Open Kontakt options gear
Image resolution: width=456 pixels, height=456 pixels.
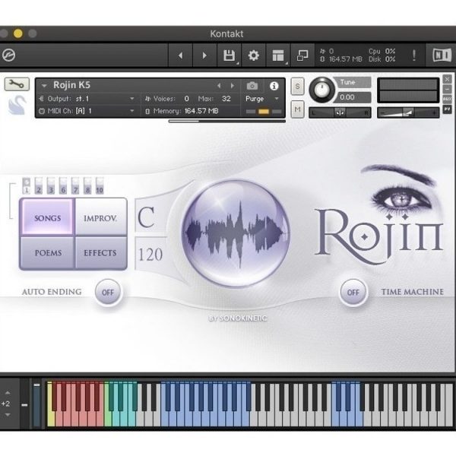click(253, 55)
